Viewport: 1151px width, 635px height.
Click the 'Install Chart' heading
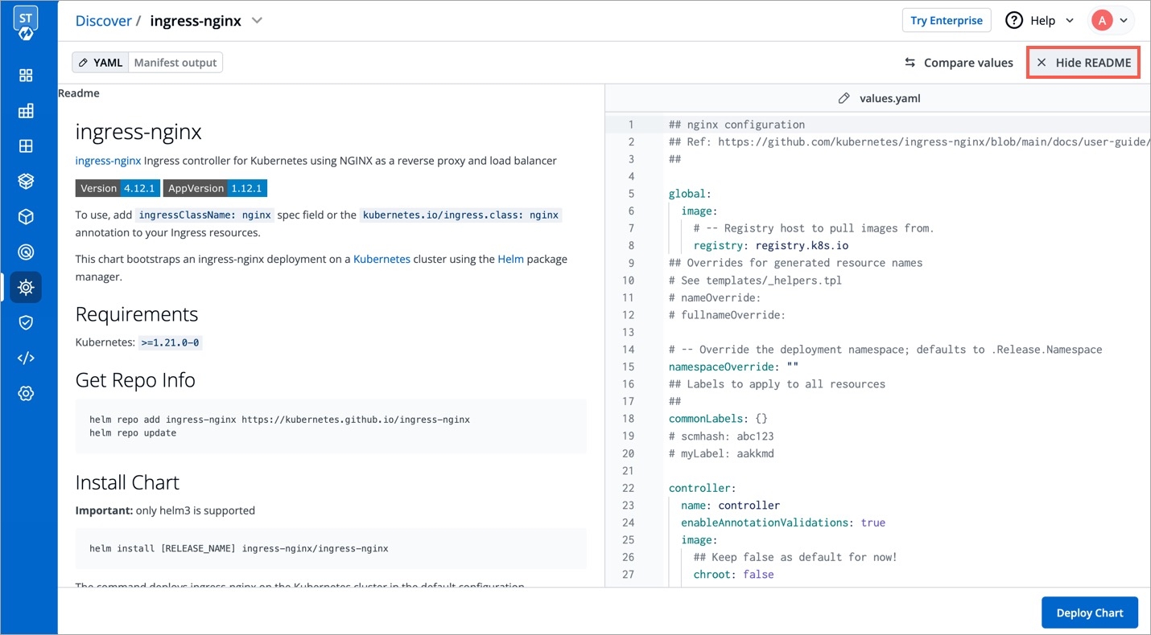[x=127, y=482]
